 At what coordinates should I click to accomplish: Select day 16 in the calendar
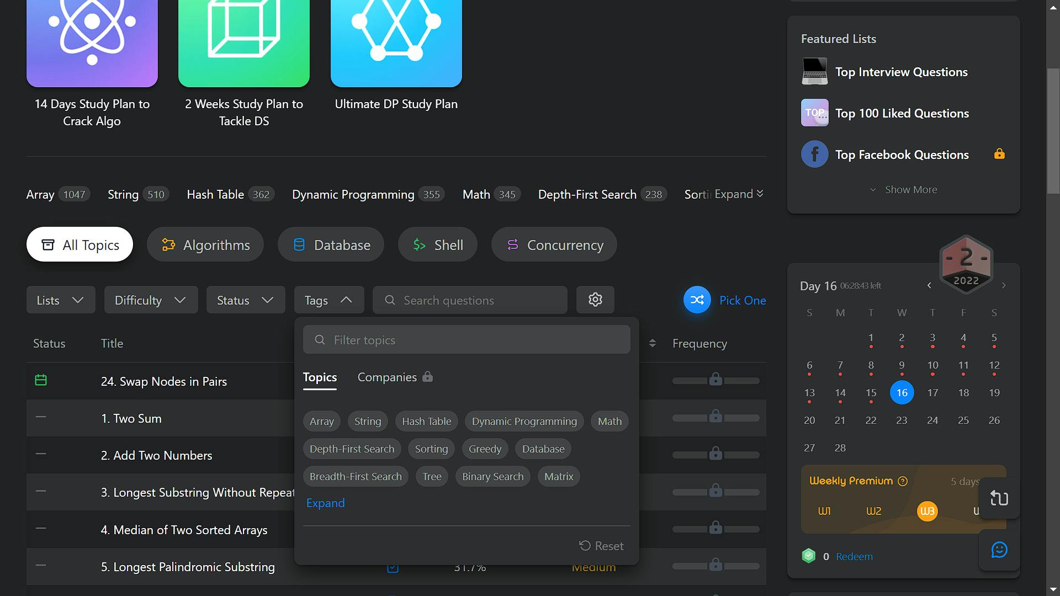[902, 392]
